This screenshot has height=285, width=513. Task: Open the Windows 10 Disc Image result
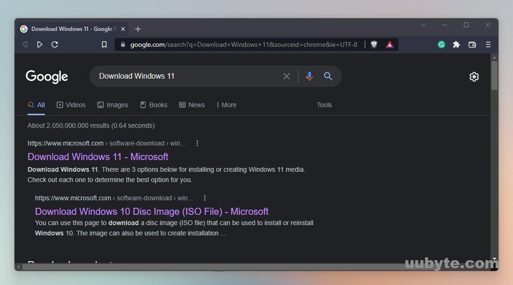point(152,211)
